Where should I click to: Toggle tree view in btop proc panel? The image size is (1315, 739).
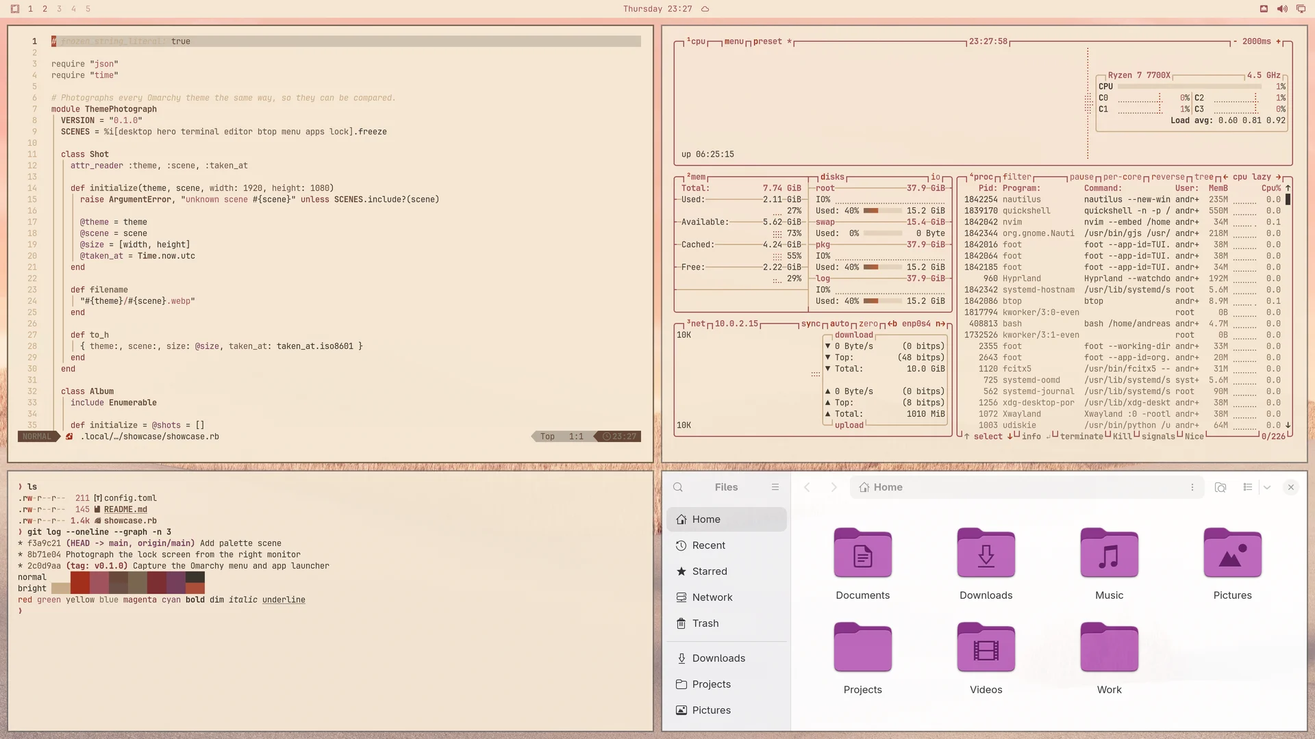[x=1204, y=177]
